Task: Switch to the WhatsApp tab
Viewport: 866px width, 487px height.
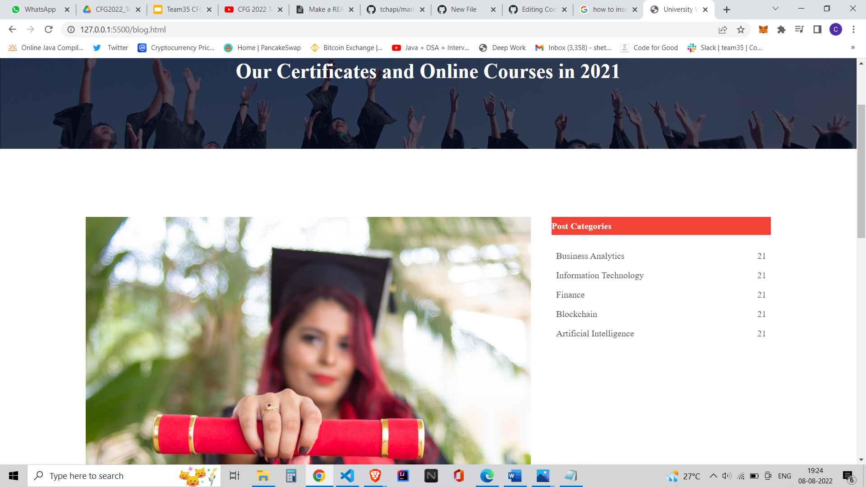Action: (40, 9)
